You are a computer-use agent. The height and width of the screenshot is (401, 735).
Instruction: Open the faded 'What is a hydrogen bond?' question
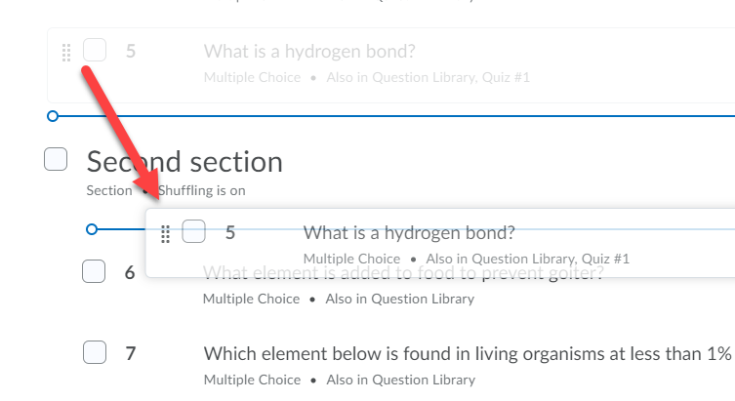click(309, 52)
